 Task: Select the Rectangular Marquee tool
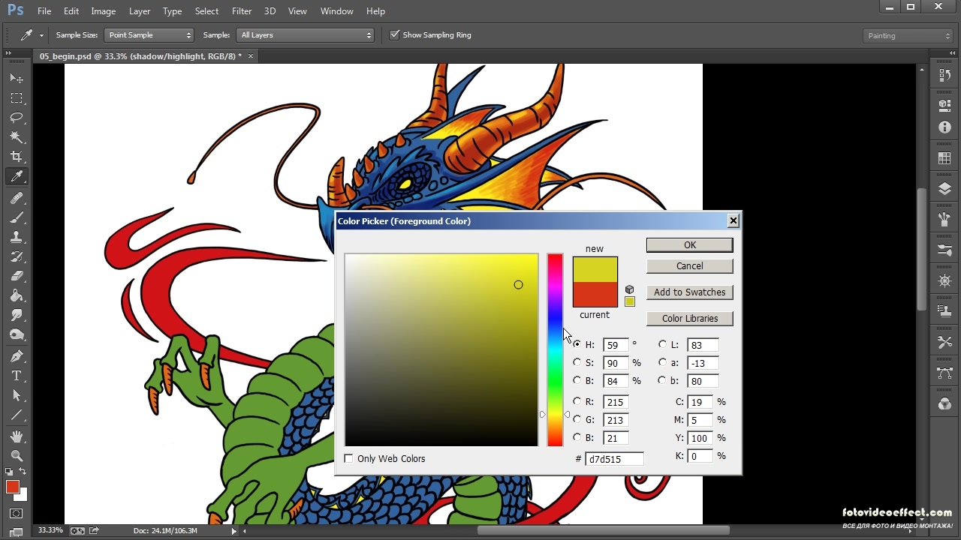click(x=17, y=98)
